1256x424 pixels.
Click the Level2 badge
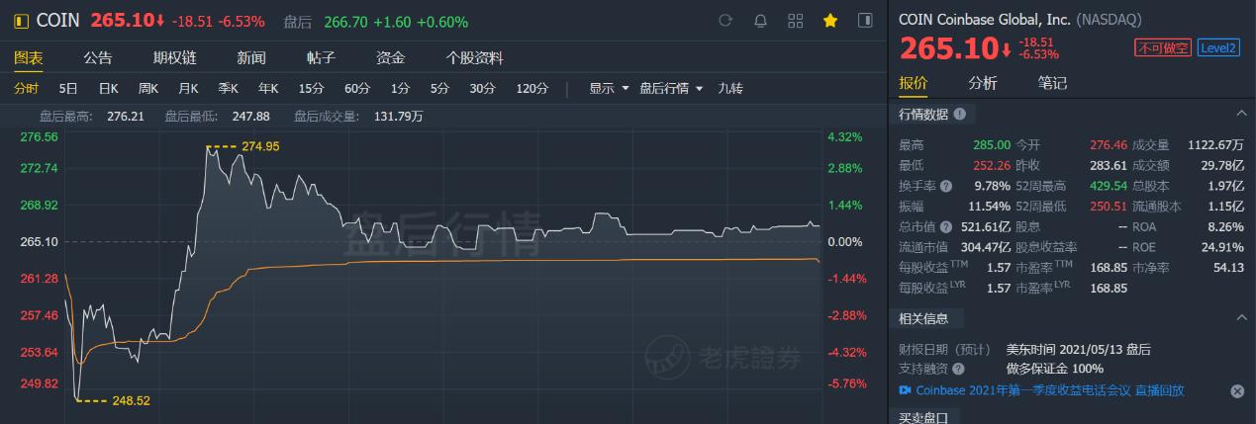click(x=1218, y=47)
